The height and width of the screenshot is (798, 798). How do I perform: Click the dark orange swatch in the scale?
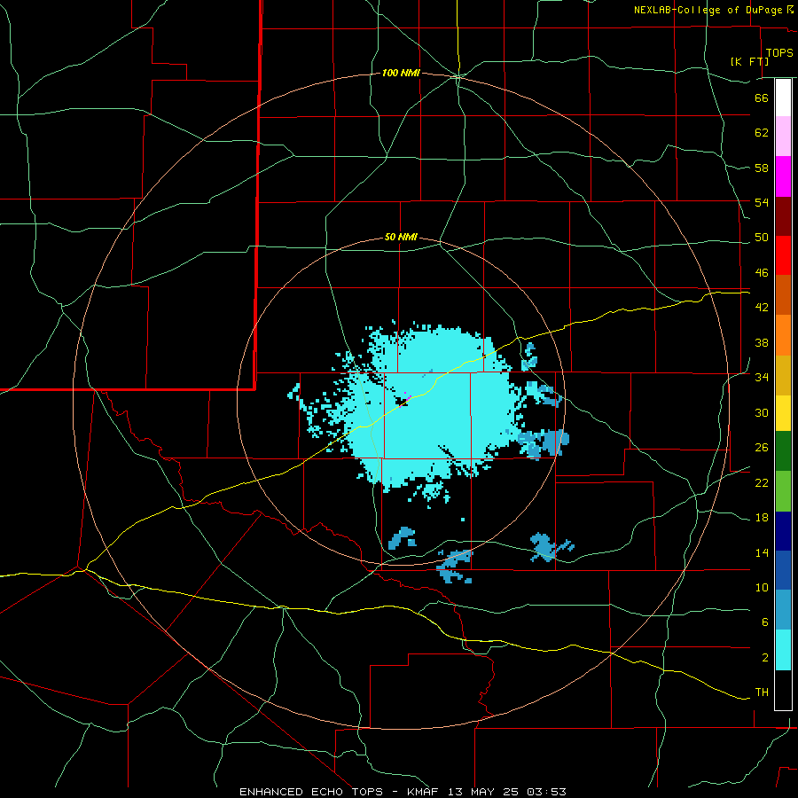[x=783, y=295]
